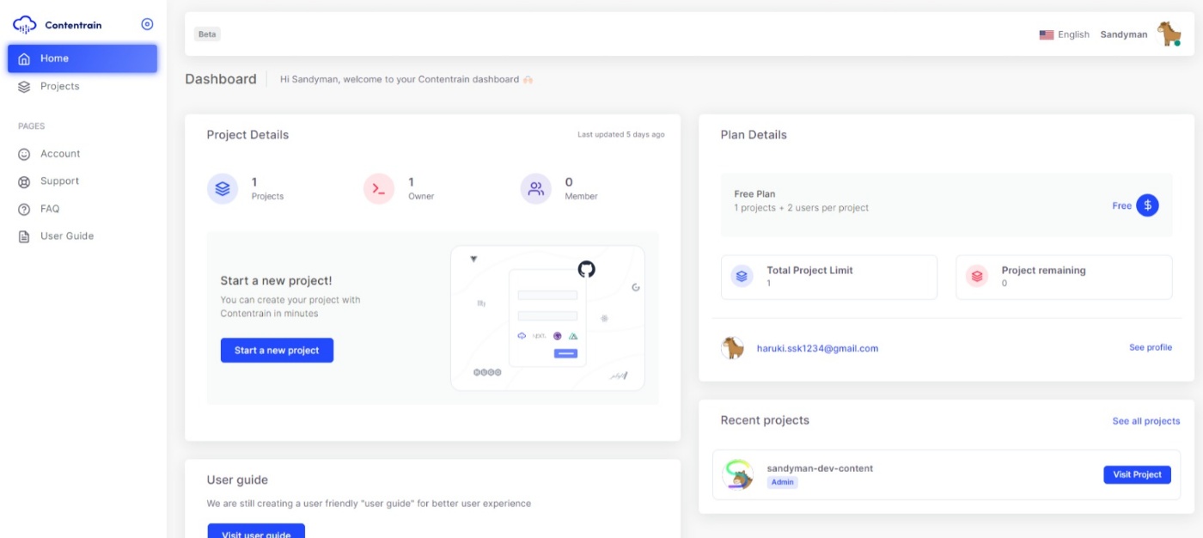Click the Dashboard page title
1203x538 pixels.
(221, 79)
